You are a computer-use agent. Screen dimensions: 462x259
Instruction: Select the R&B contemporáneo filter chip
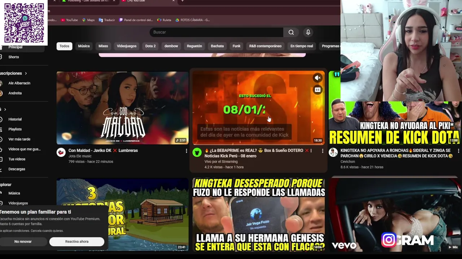coord(265,46)
